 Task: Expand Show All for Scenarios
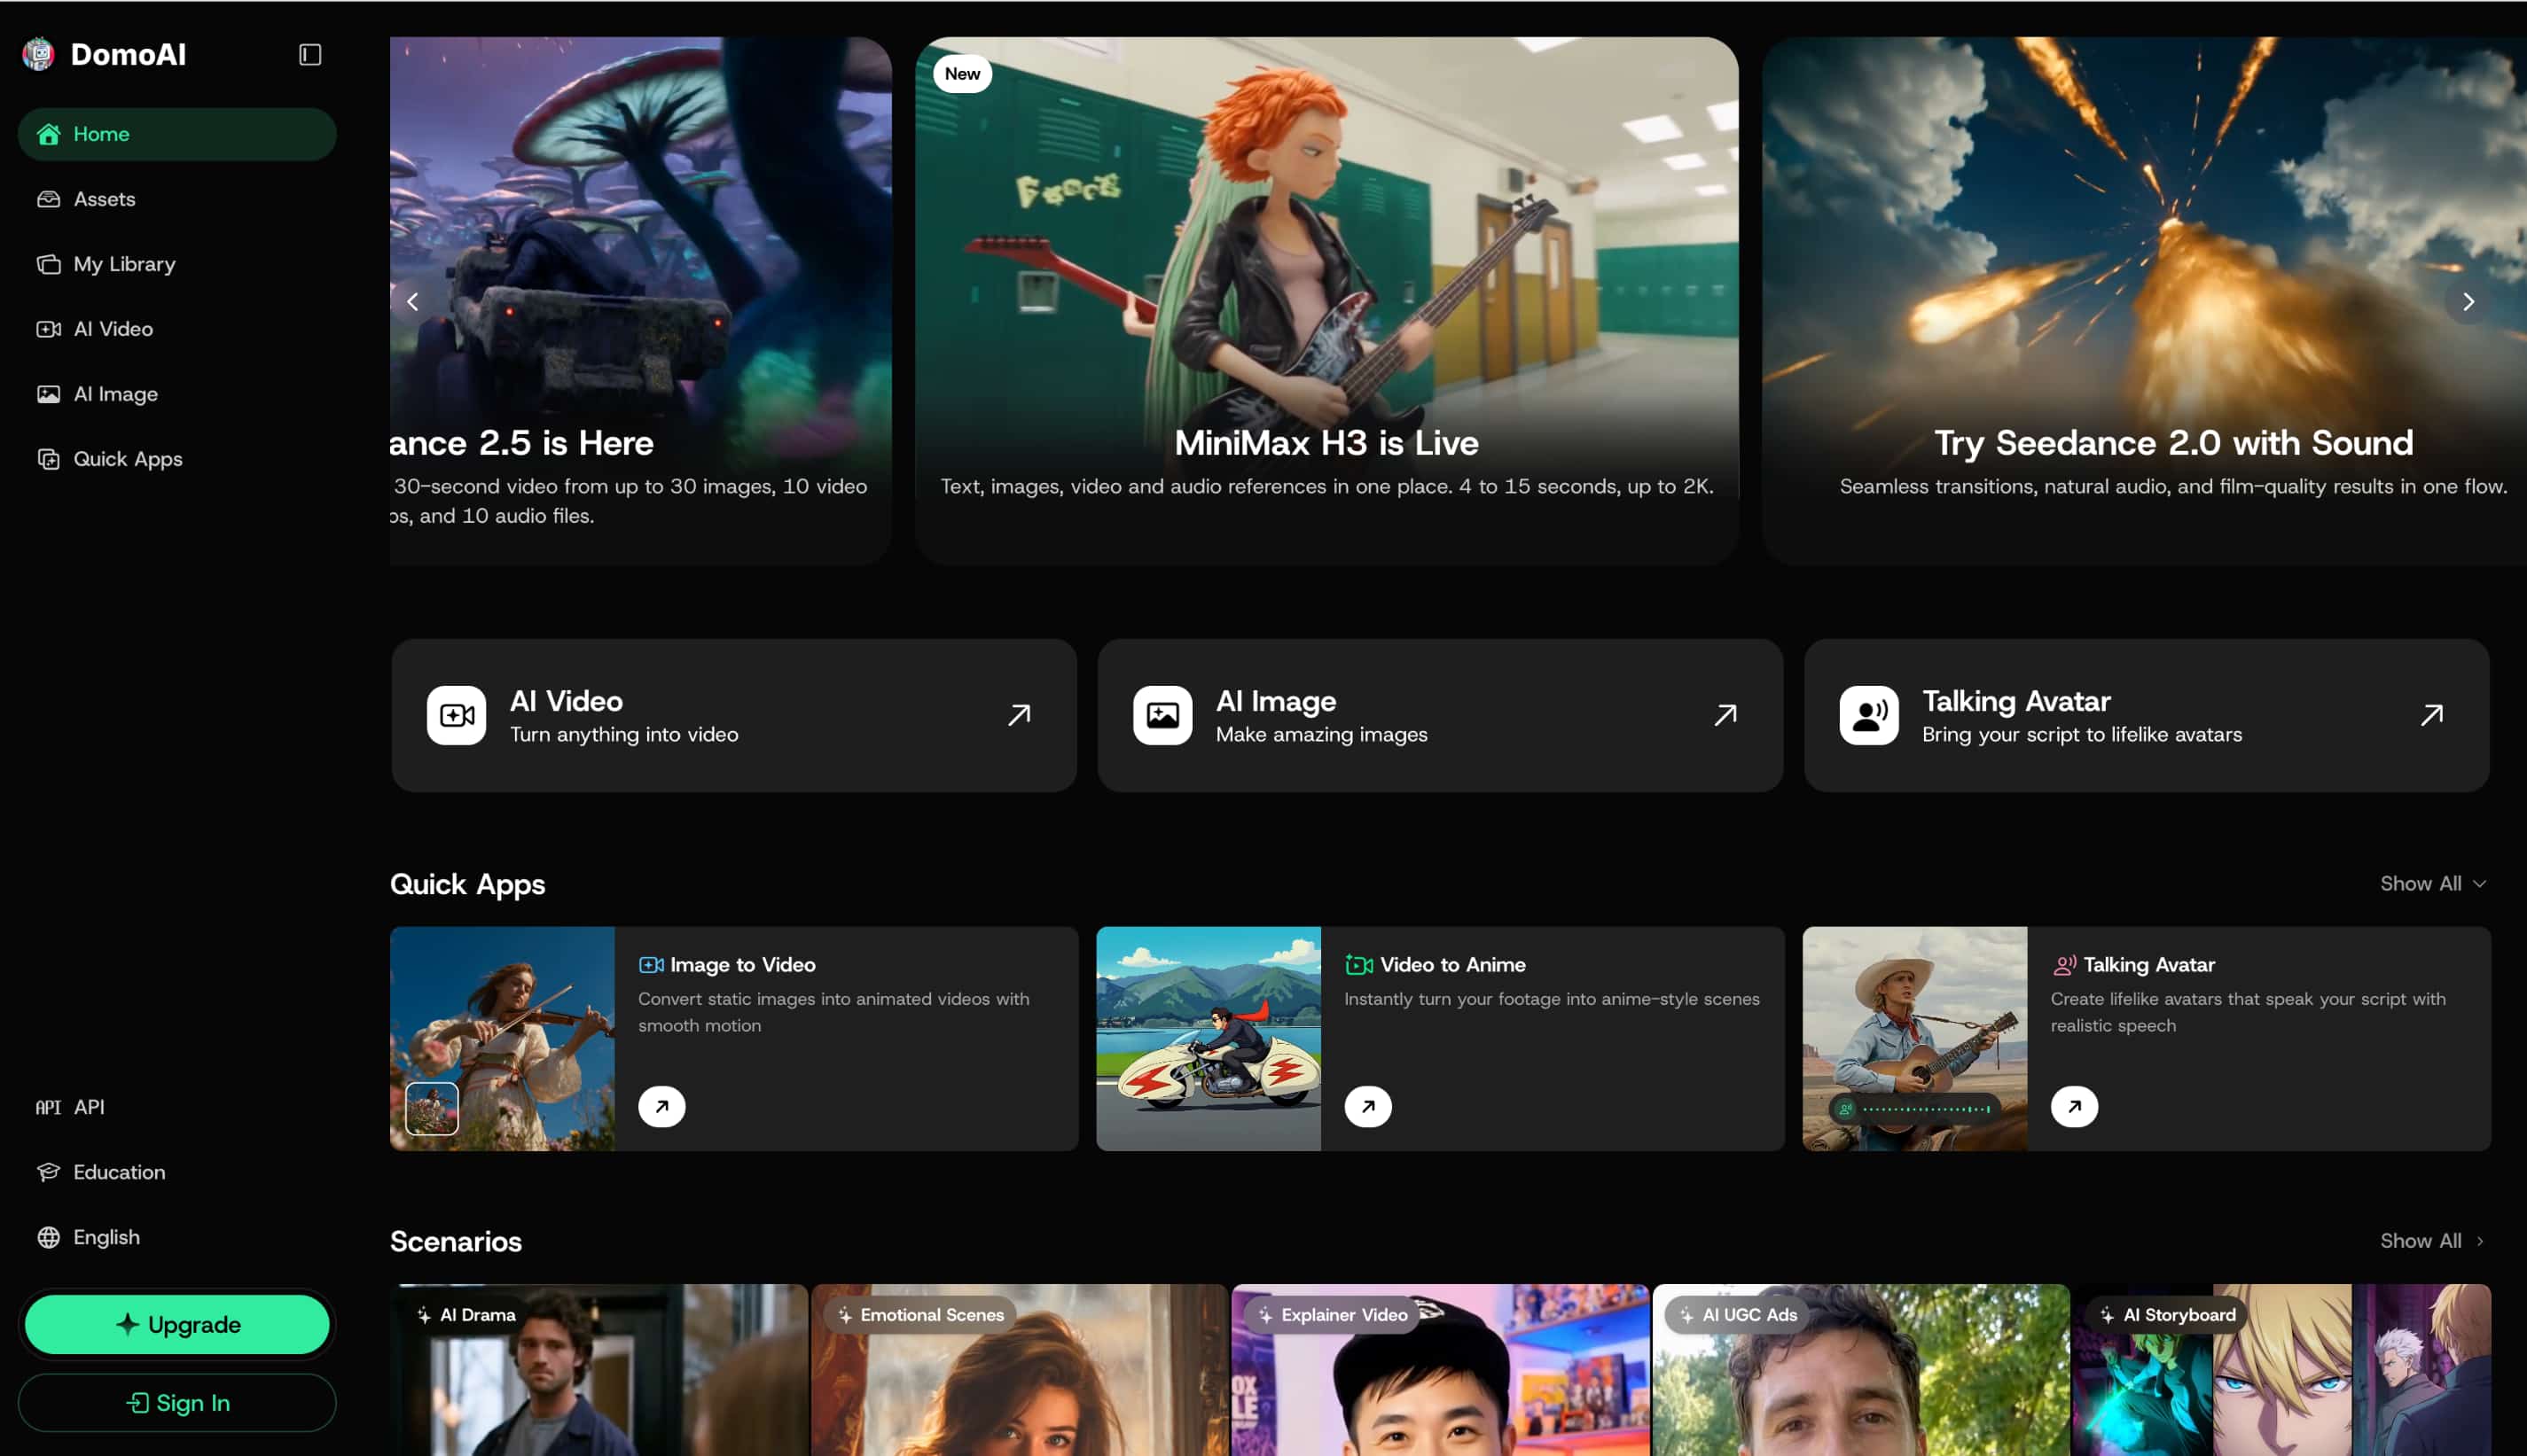click(2433, 1241)
